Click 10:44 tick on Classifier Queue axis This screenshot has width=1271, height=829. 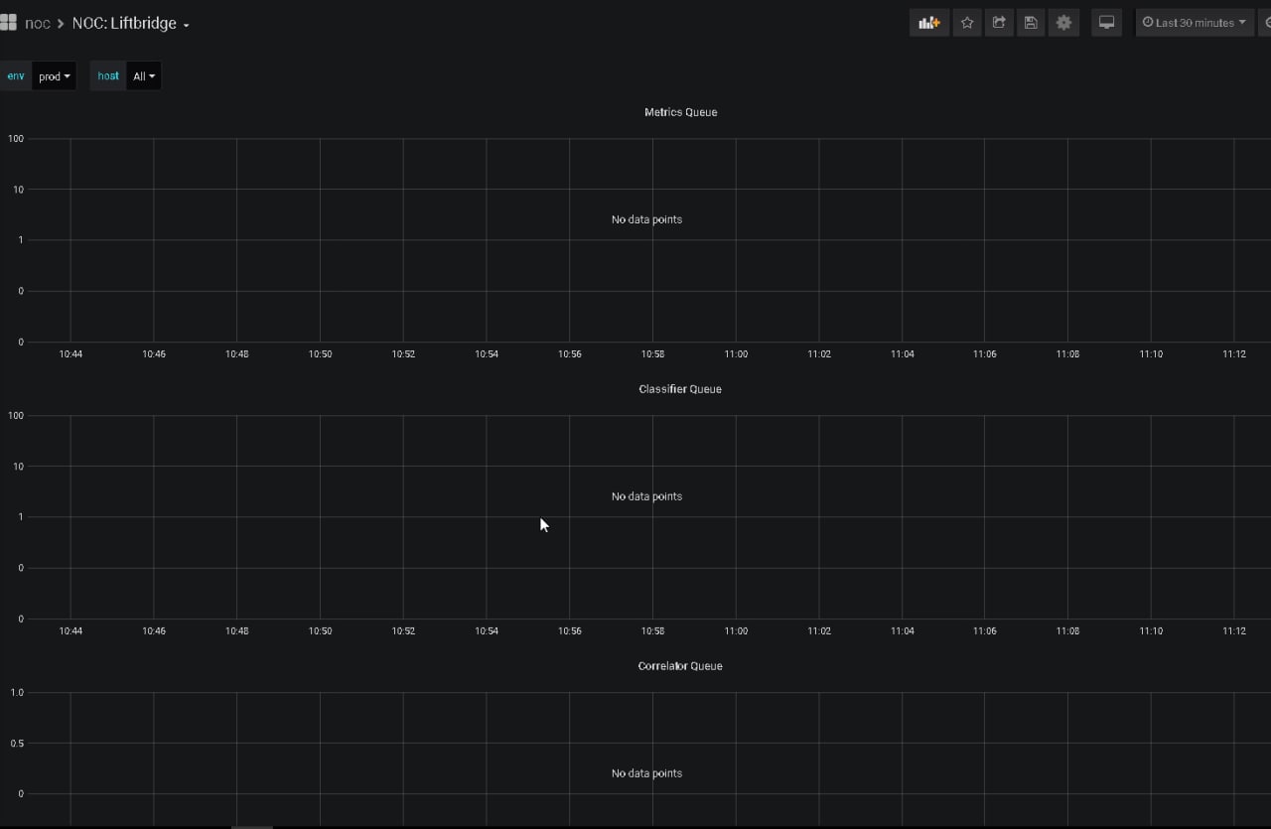(x=71, y=631)
